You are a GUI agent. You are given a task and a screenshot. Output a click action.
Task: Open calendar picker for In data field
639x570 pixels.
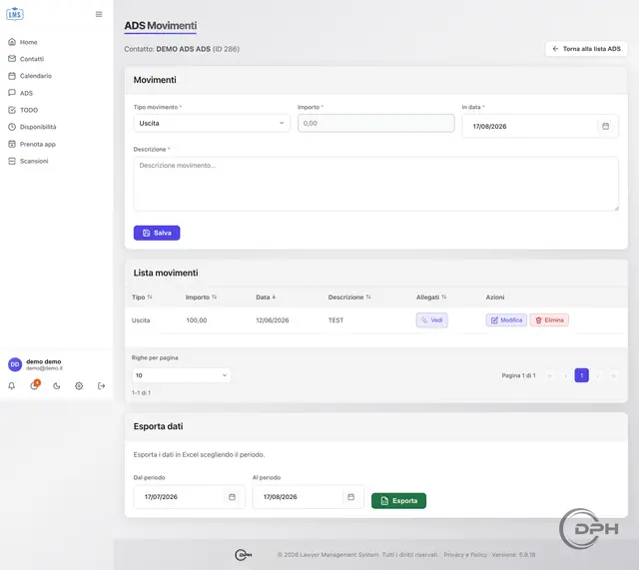click(606, 127)
